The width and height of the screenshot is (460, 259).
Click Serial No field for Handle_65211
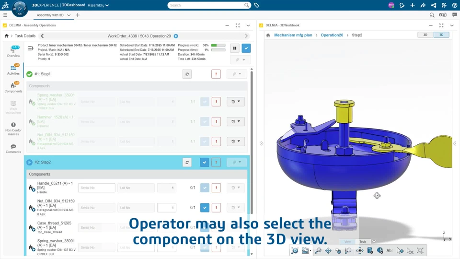coord(96,188)
